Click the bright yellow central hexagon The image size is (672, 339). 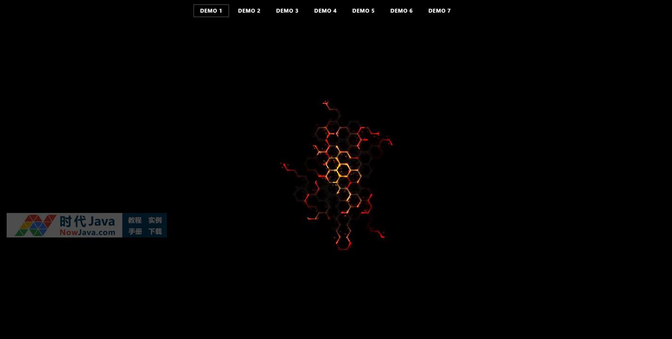[x=343, y=170]
